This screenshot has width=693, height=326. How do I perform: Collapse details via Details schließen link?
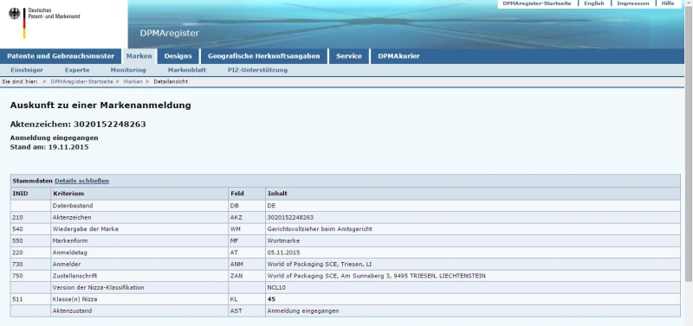[x=81, y=181]
